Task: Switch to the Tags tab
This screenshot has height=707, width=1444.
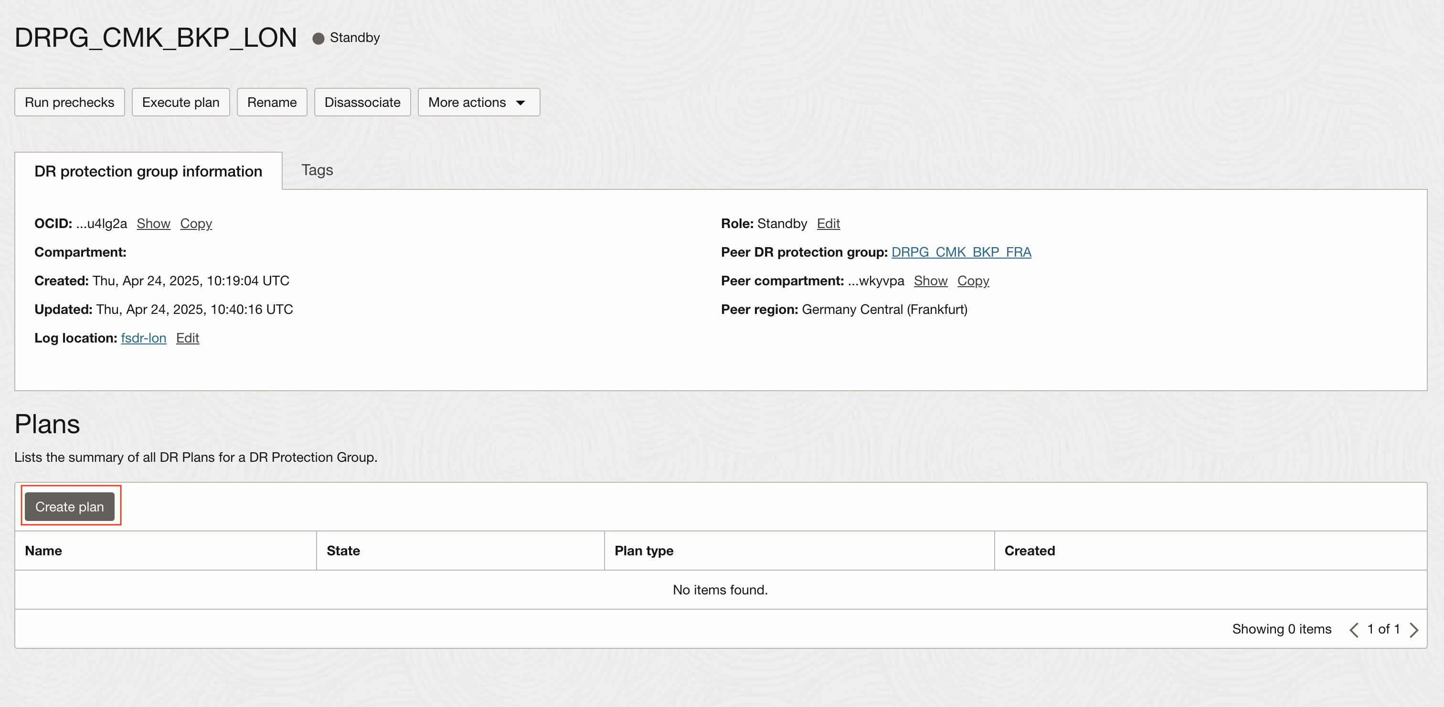Action: pyautogui.click(x=317, y=170)
